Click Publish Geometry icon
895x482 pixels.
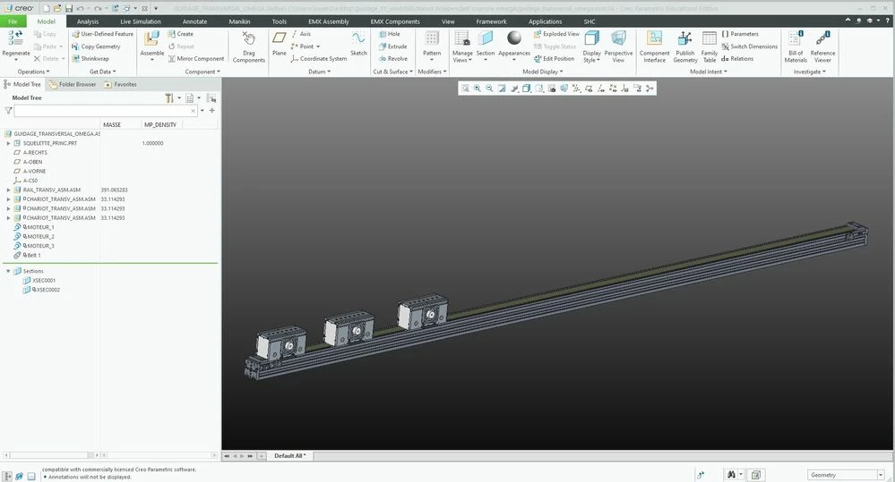coord(685,38)
